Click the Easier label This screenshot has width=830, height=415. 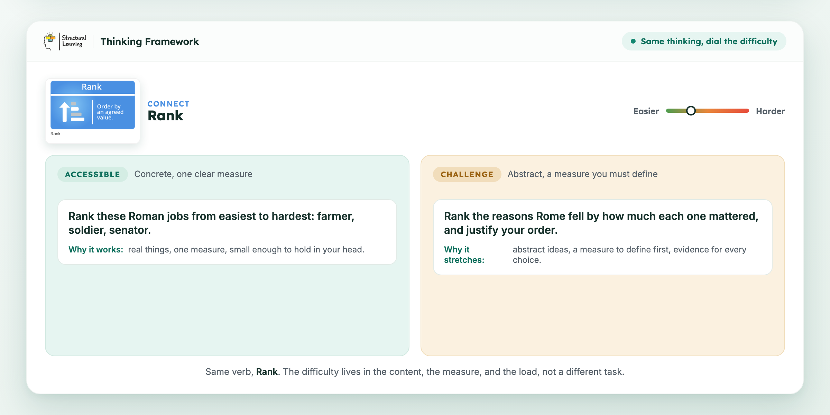pos(646,111)
